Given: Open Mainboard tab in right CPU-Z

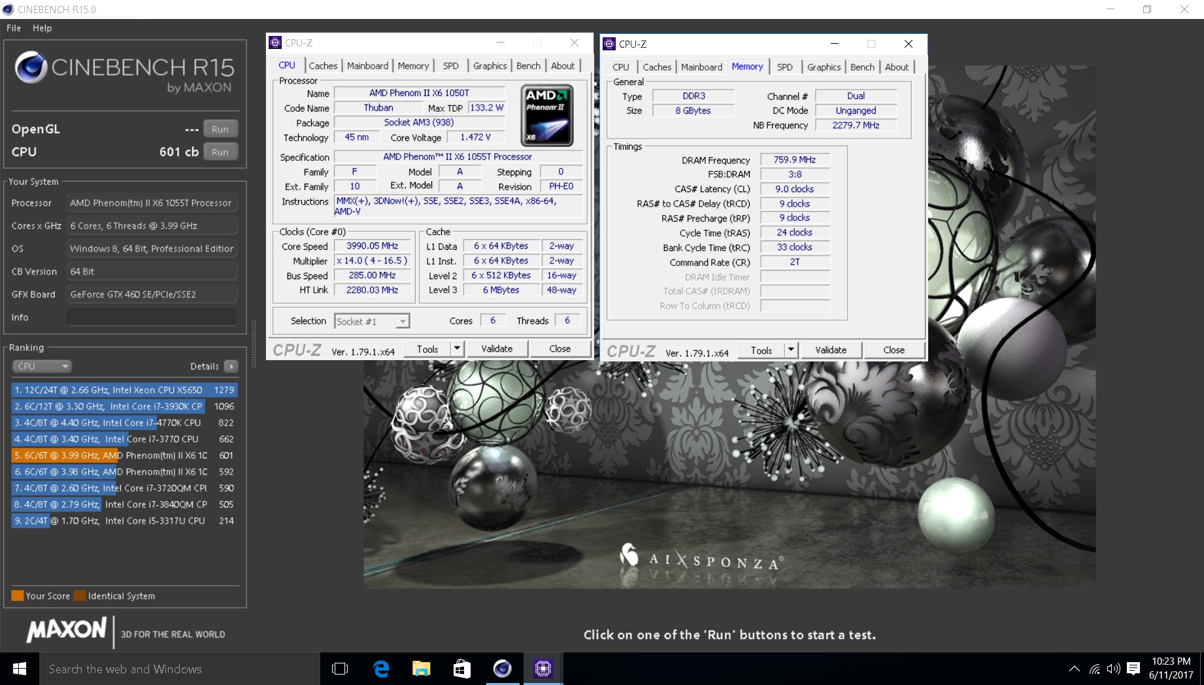Looking at the screenshot, I should [x=701, y=67].
